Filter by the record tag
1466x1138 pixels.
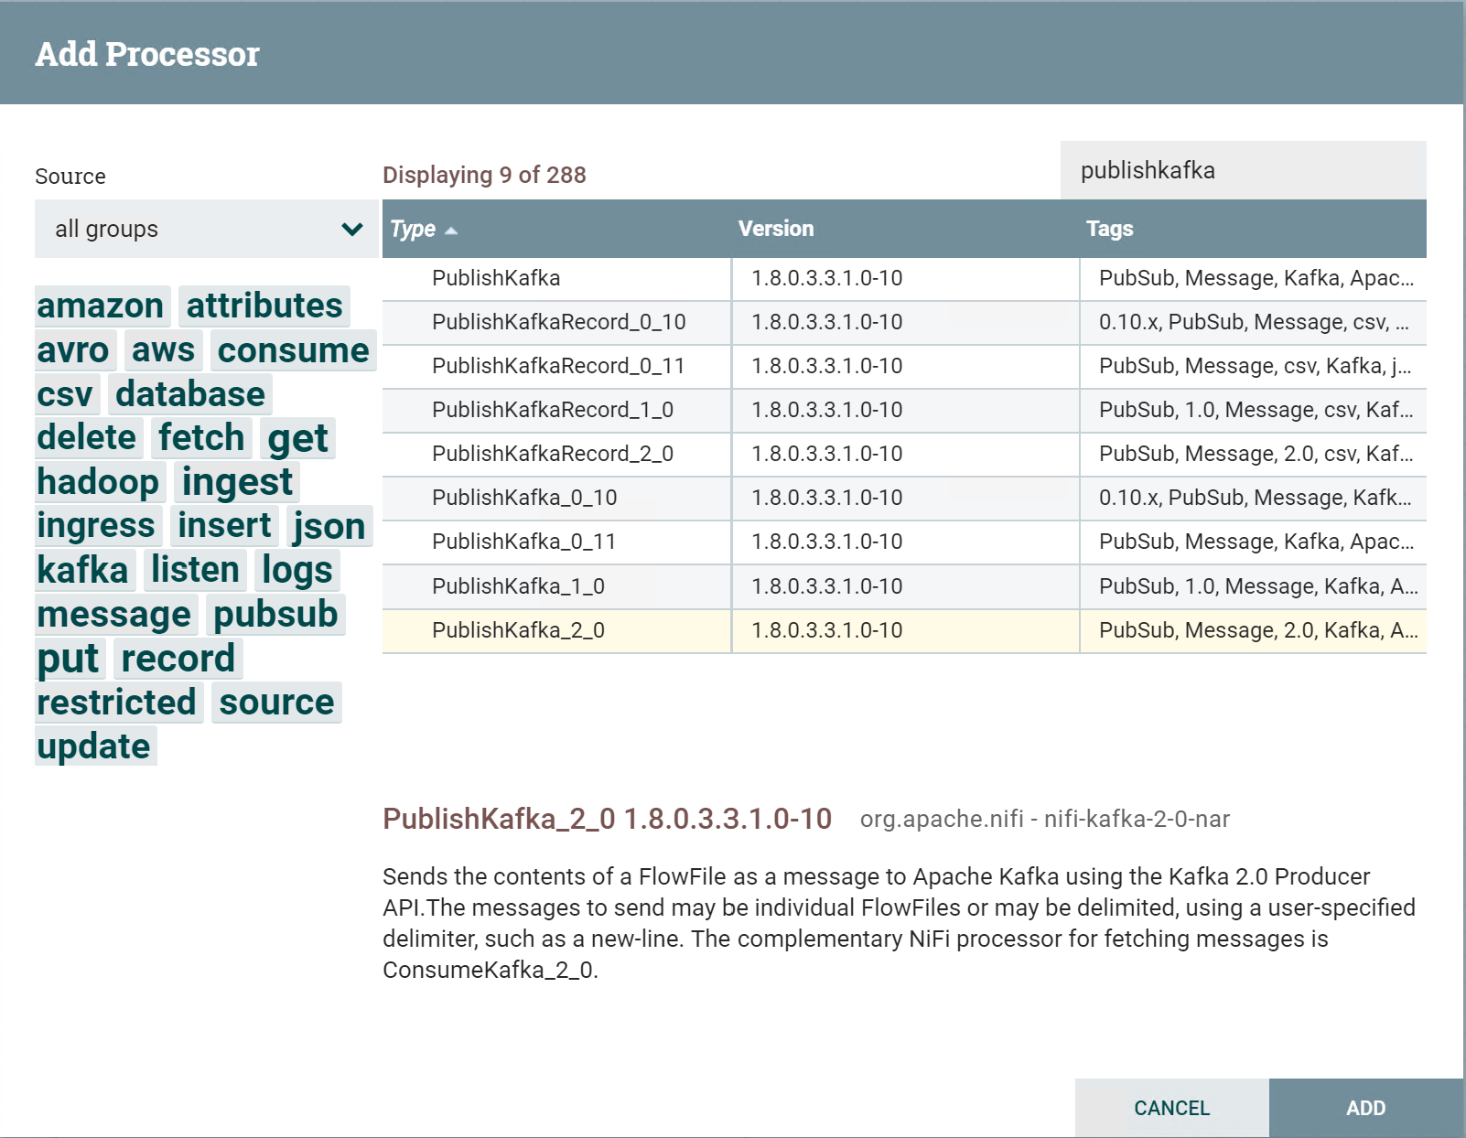(x=178, y=658)
